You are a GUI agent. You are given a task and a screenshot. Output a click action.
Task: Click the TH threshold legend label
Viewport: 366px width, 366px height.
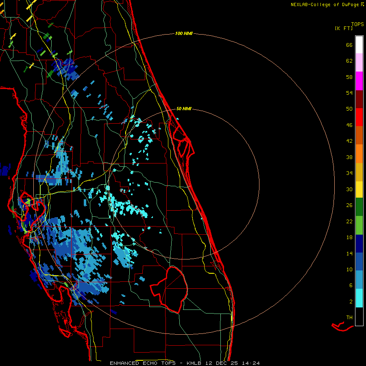[x=349, y=318]
